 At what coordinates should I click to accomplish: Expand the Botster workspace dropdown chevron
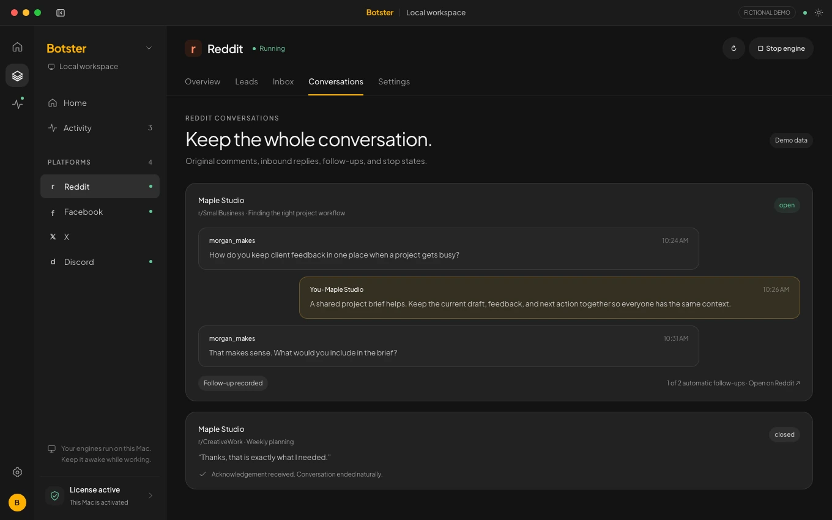(x=149, y=48)
